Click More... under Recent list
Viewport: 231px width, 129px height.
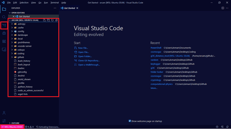[154, 88]
